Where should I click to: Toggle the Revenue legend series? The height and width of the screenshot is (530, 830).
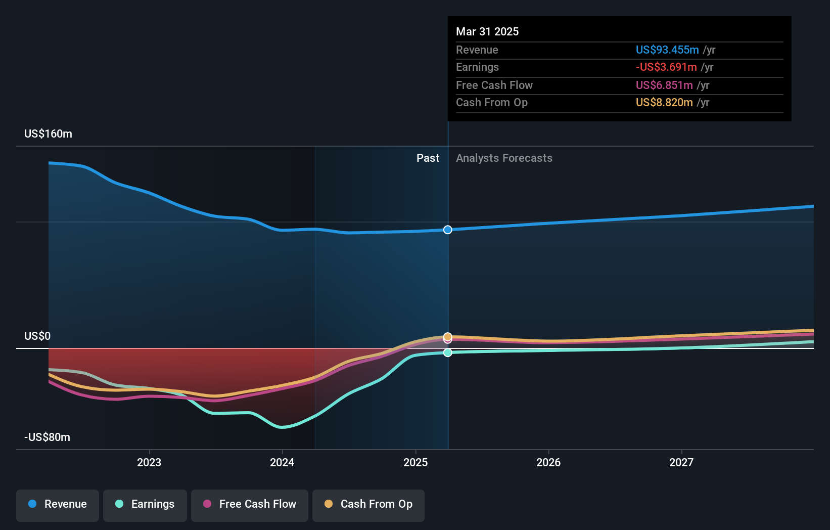(58, 505)
